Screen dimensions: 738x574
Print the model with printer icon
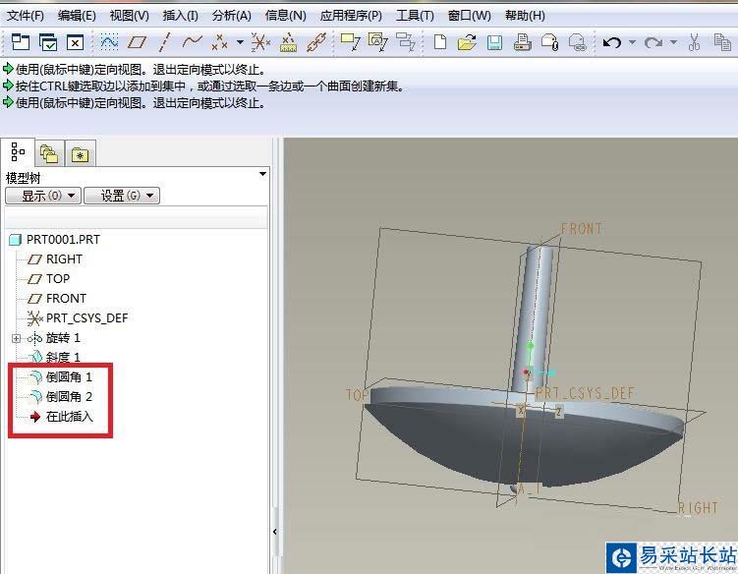tap(522, 42)
